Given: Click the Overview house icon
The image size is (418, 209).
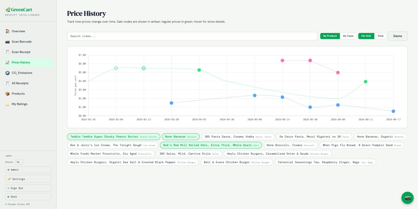Looking at the screenshot, I should click(x=7, y=31).
